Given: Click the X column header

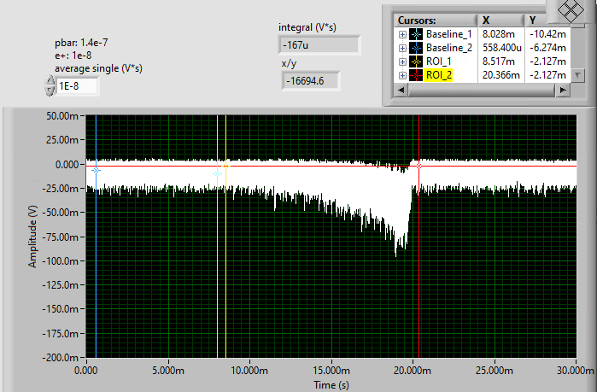Looking at the screenshot, I should [501, 20].
